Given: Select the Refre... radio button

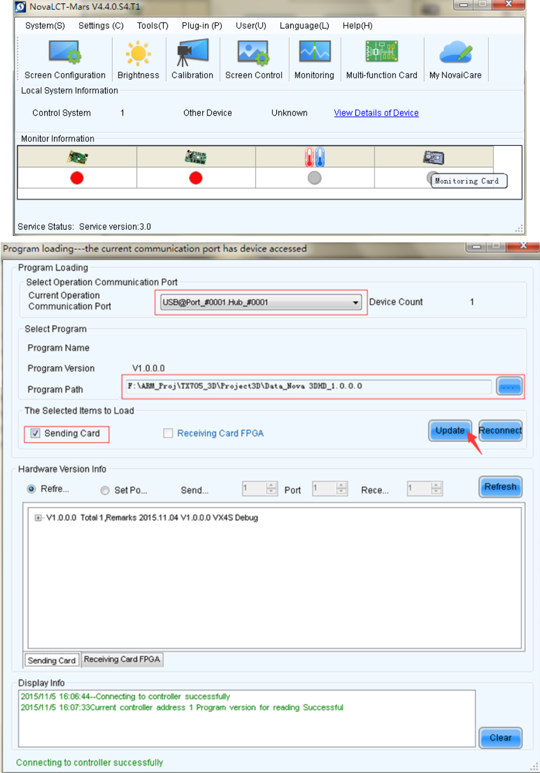Looking at the screenshot, I should pos(31,489).
